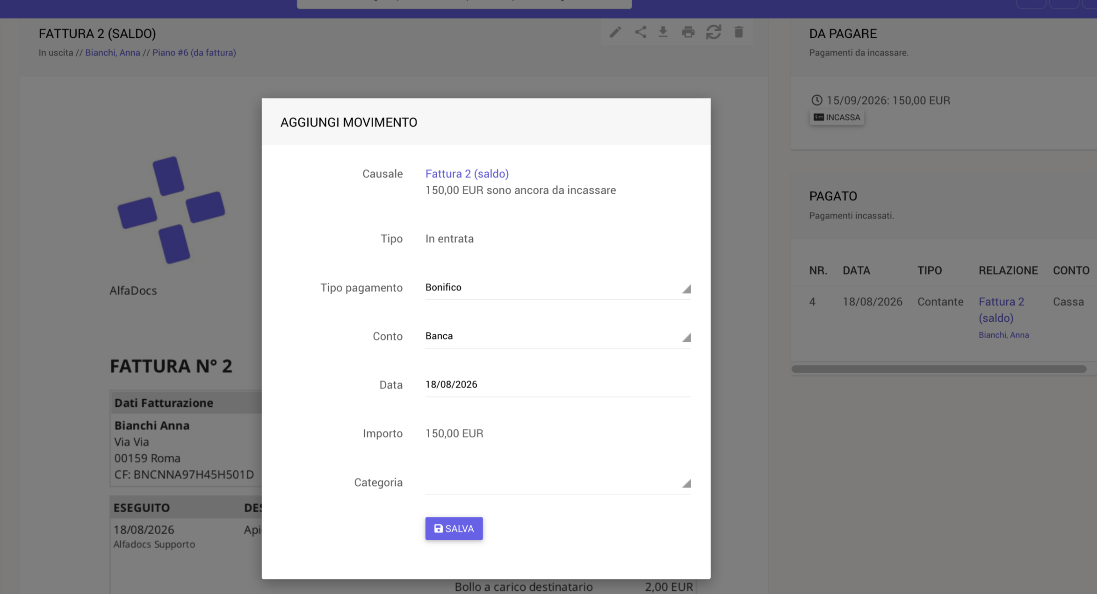
Task: Click the PAGATO section heading
Action: pos(833,196)
